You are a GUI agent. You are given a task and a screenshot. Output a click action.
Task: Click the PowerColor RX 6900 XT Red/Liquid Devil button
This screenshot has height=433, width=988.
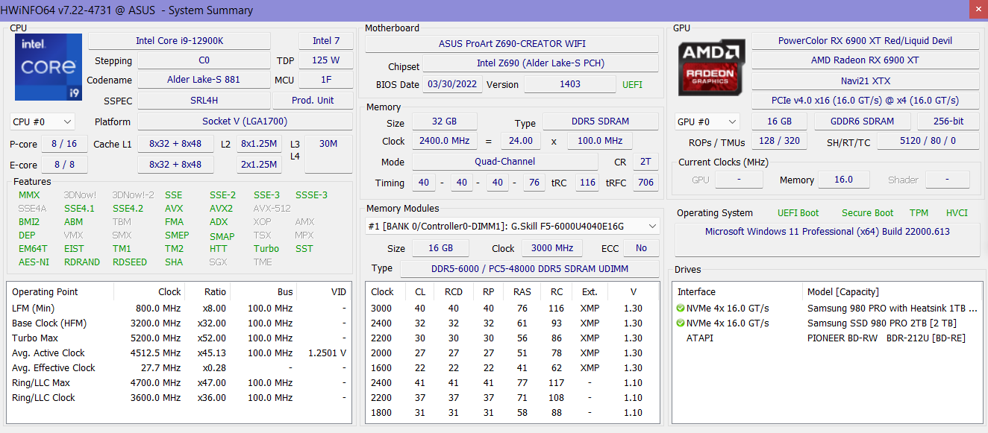(x=865, y=41)
